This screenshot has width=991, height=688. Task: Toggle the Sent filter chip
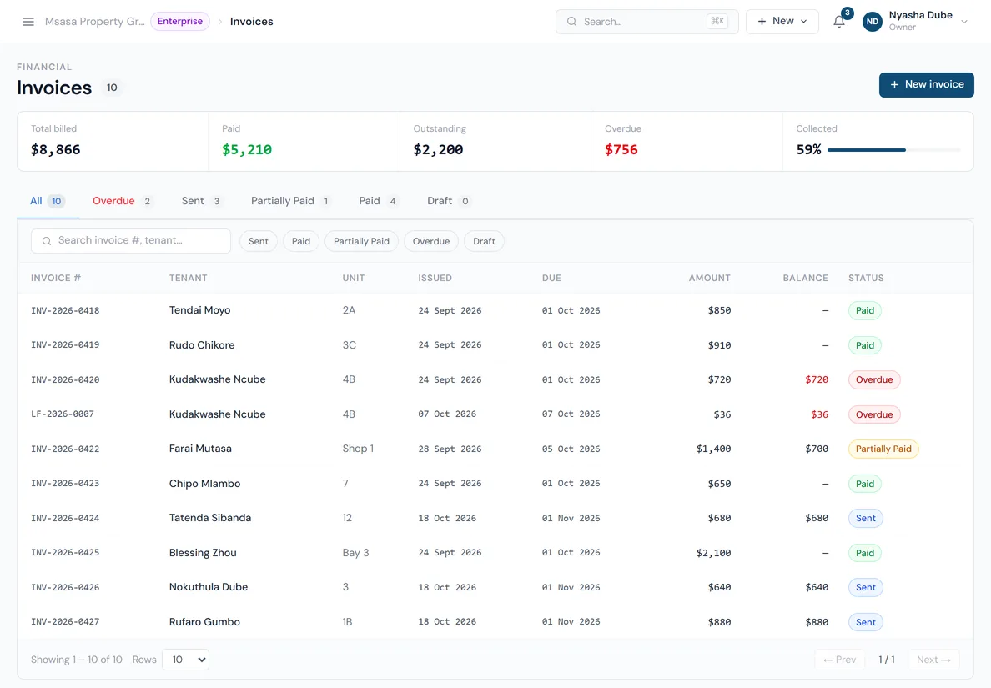point(258,241)
